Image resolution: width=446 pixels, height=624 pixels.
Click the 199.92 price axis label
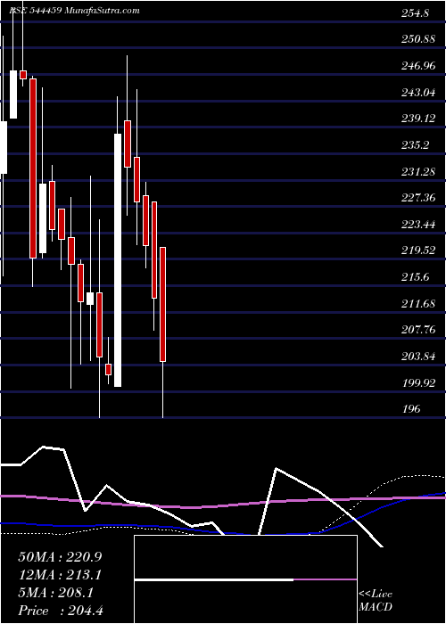tap(418, 382)
